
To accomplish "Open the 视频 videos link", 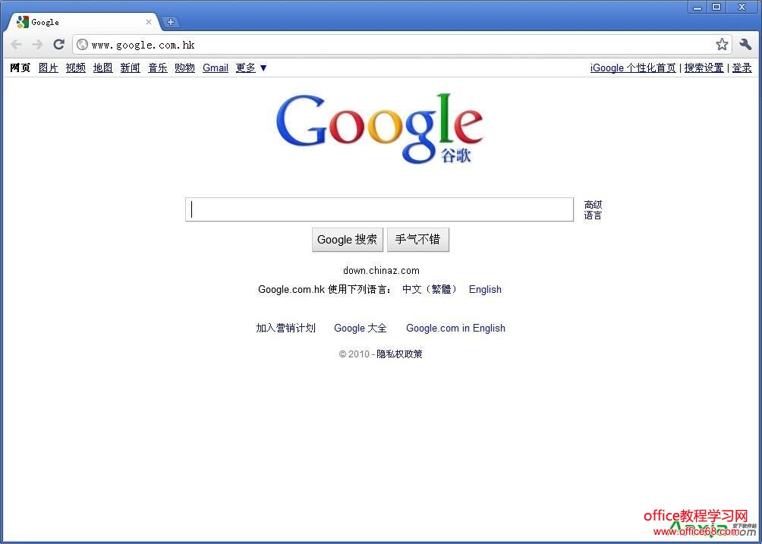I will [x=75, y=68].
